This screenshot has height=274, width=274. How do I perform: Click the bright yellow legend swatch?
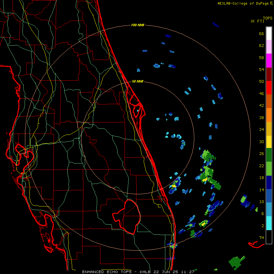269,142
